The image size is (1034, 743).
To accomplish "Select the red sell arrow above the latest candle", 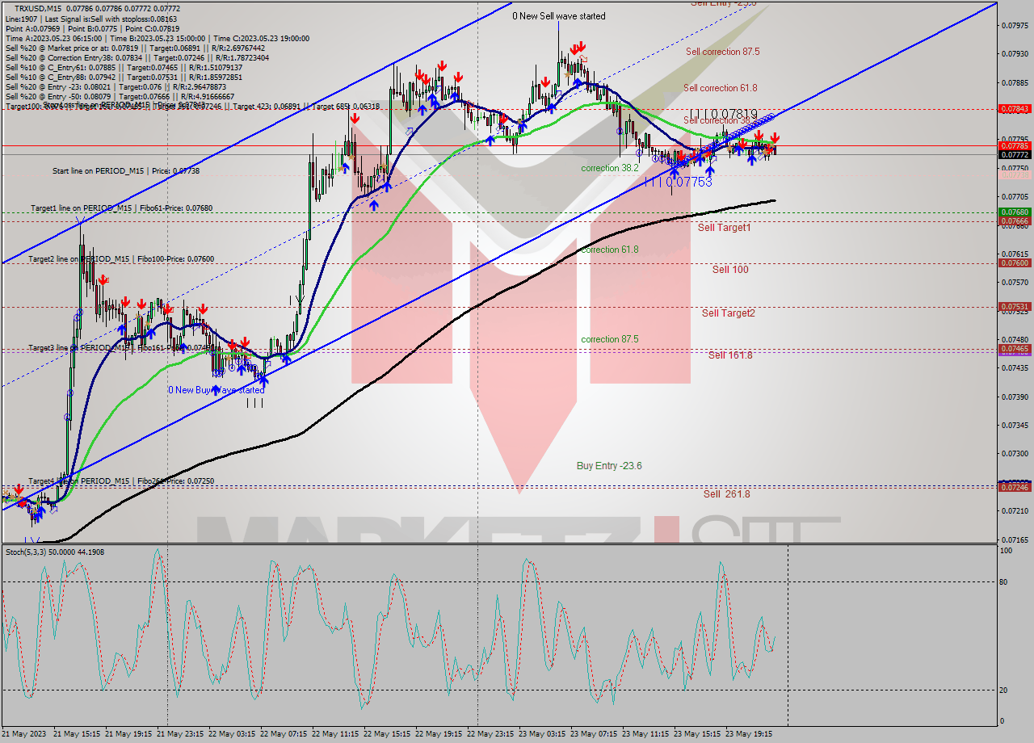I will click(x=775, y=136).
